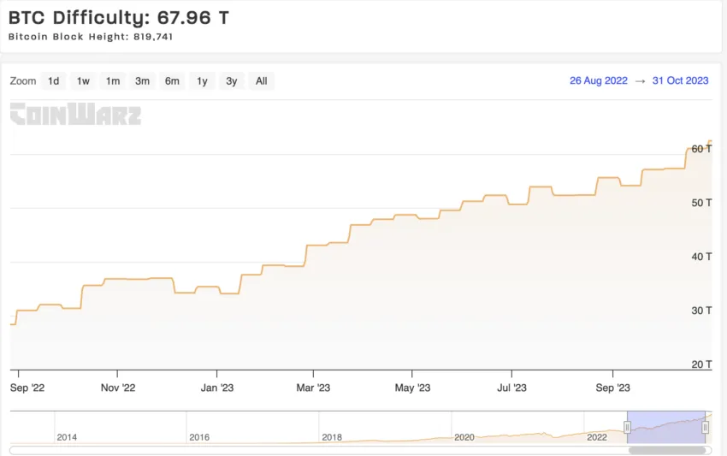
Task: Click 2020 in the navigator timeline
Action: click(x=464, y=437)
